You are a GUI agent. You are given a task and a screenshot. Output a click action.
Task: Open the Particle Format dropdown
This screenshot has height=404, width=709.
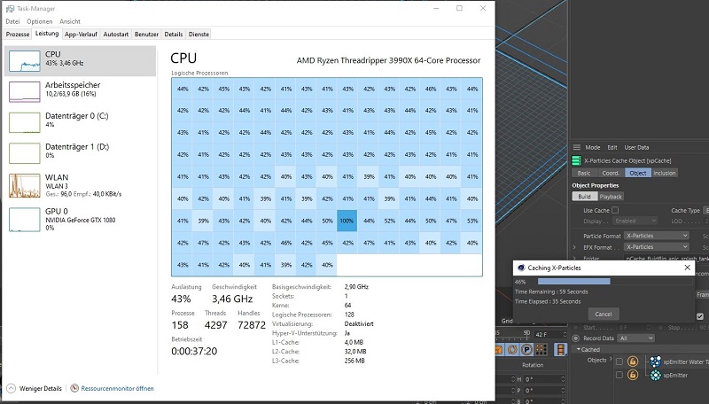pyautogui.click(x=656, y=235)
